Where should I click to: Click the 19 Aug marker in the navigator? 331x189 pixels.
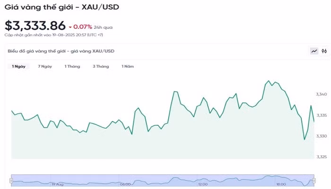coord(58,184)
